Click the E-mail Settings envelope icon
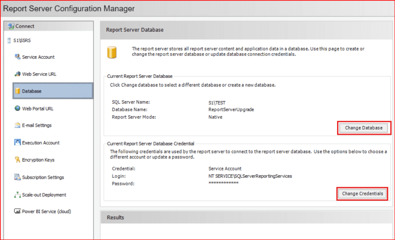The image size is (395, 240). point(17,125)
